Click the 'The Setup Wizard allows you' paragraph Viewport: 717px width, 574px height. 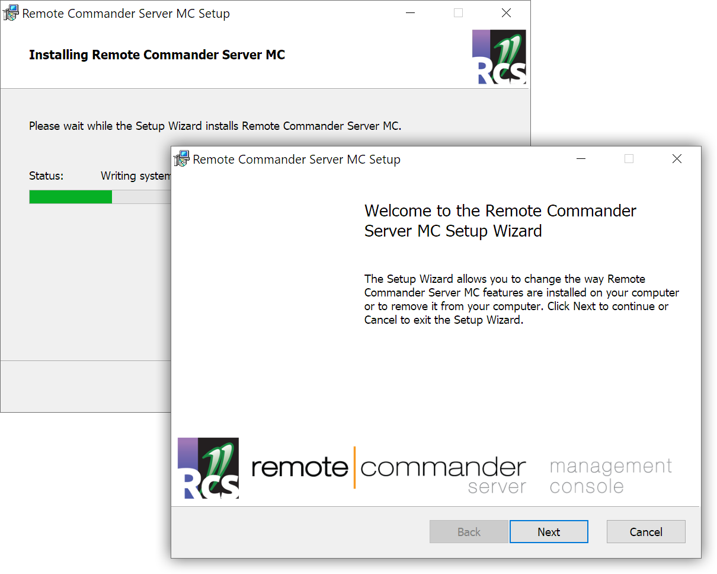pos(521,299)
